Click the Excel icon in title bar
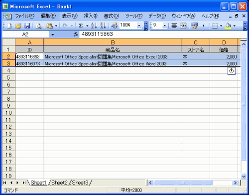Screen dimensions: 249x195 click(x=5, y=6)
